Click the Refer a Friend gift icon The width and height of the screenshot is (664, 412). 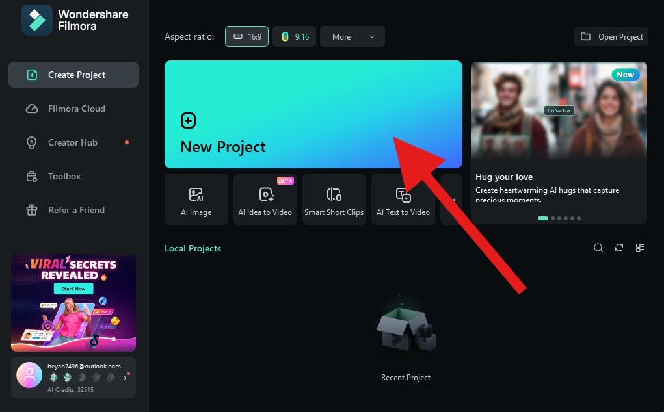[x=32, y=210]
